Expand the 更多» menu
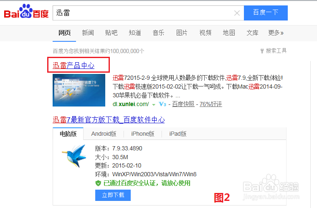 click(x=276, y=33)
